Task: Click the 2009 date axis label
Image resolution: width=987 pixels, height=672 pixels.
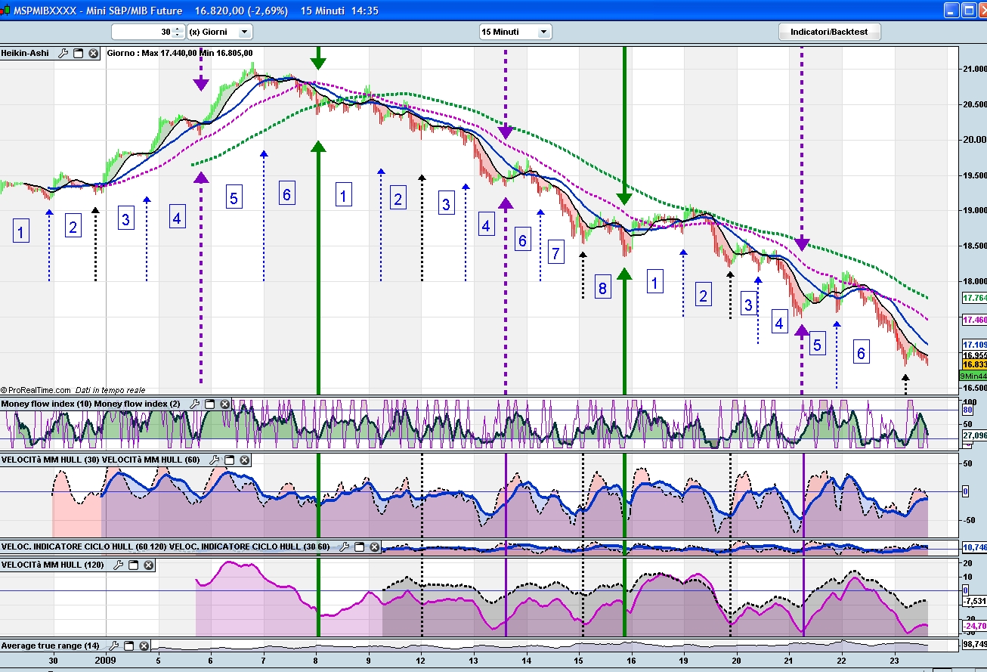Action: tap(105, 660)
